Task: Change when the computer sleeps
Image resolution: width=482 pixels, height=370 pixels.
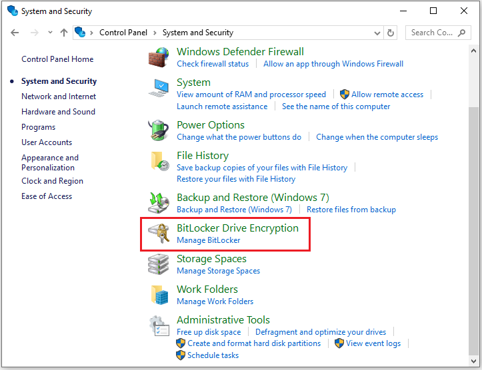Action: click(x=377, y=137)
